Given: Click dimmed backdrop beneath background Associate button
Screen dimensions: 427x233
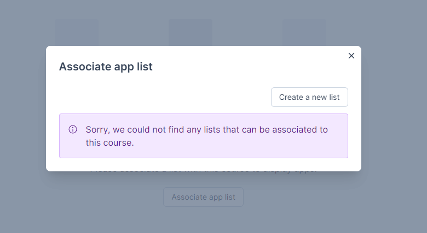Looking at the screenshot, I should tap(204, 220).
